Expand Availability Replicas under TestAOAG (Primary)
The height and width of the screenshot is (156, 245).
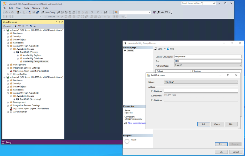point(18,55)
